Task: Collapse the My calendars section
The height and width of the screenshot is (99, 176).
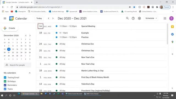Action: point(30,73)
